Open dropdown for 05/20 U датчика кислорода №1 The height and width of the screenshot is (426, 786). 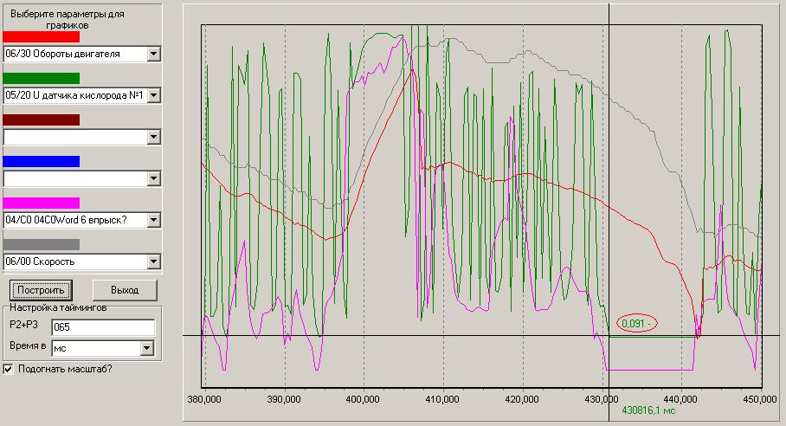(153, 95)
